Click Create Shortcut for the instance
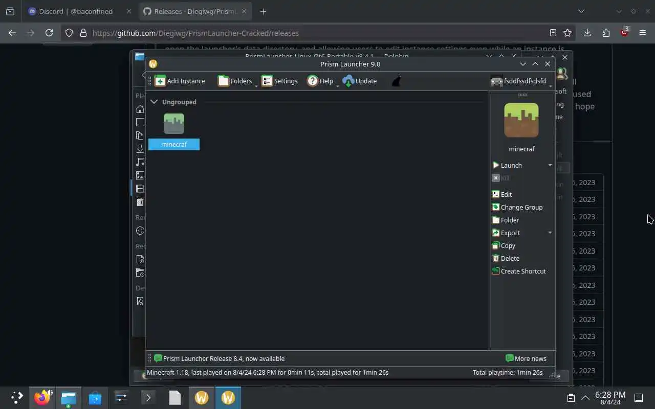 [x=519, y=271]
